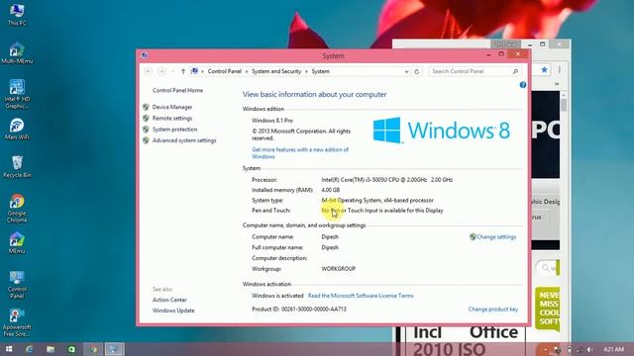
Task: Open Chrome's three-dot menu
Action: 560,70
